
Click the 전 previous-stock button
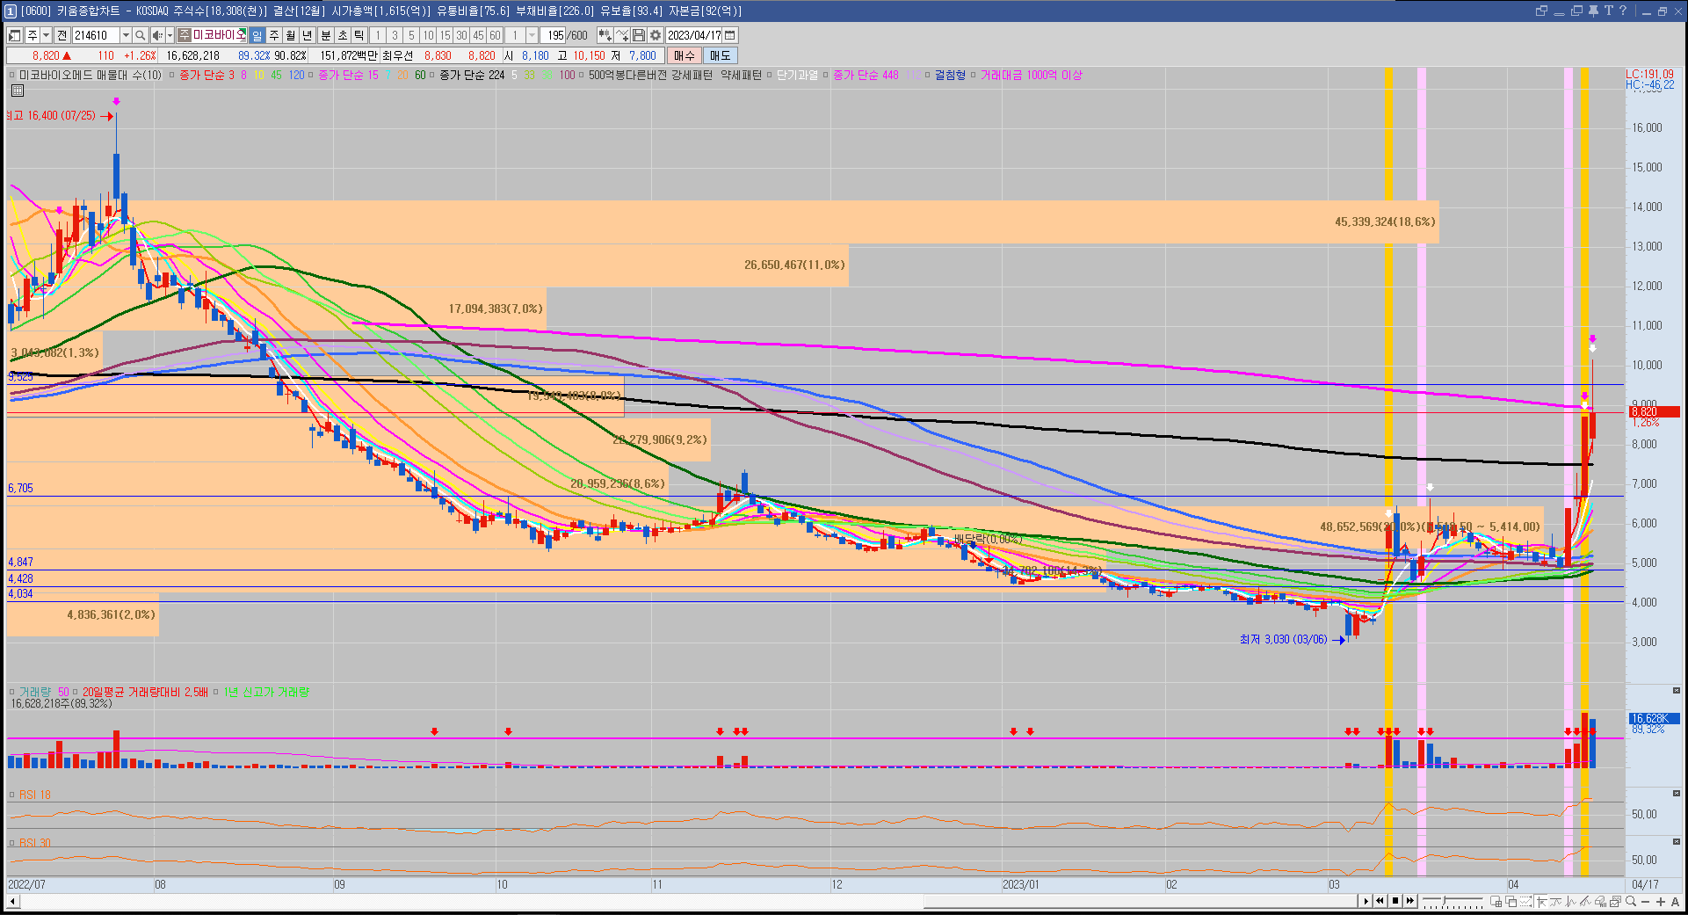click(62, 35)
